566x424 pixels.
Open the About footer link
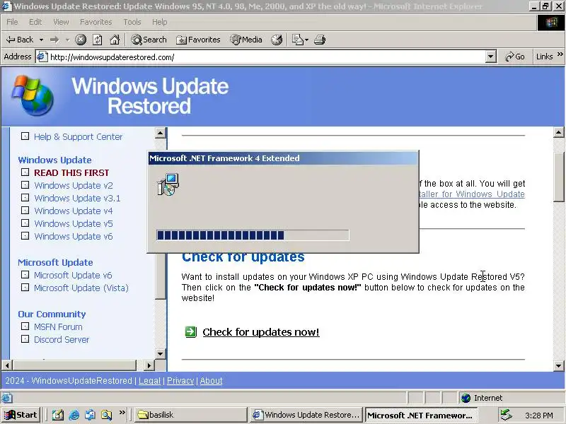tap(211, 381)
